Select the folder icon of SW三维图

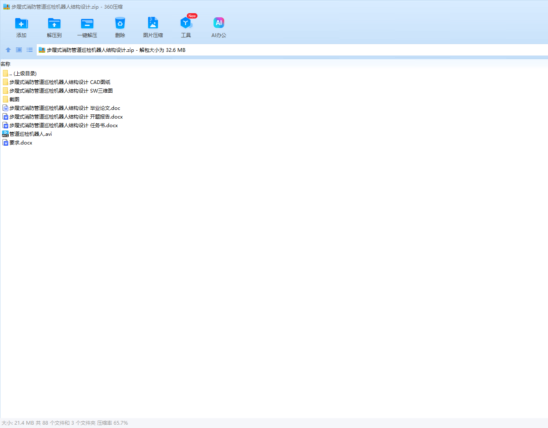coord(5,91)
